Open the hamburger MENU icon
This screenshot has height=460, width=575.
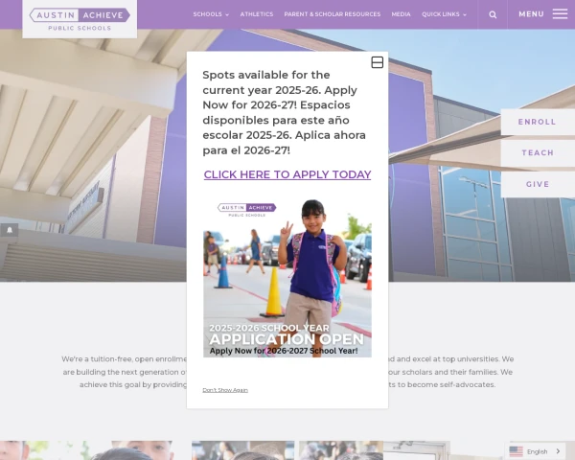click(x=560, y=14)
